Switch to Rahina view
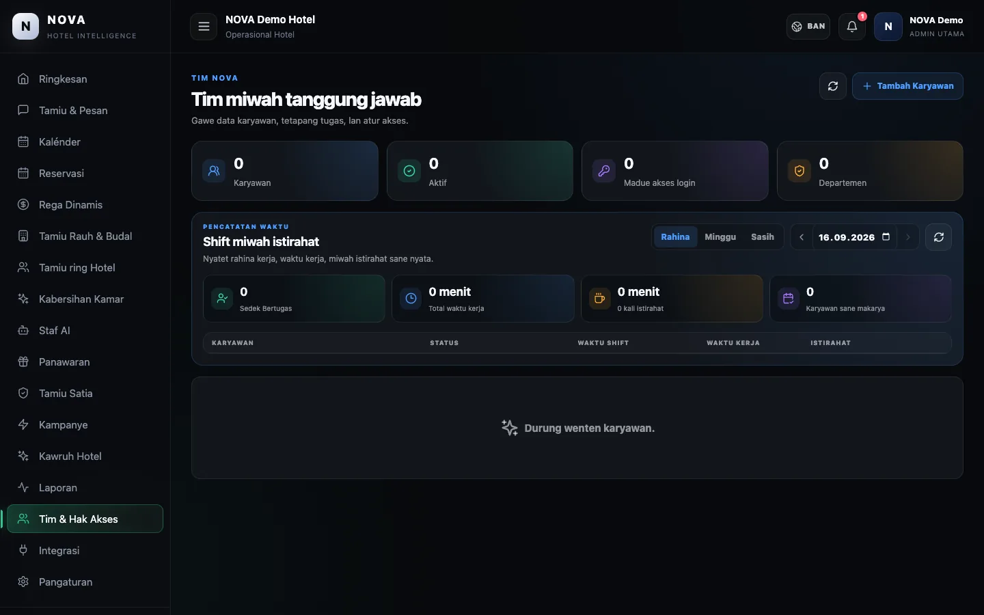984x615 pixels. [x=675, y=237]
